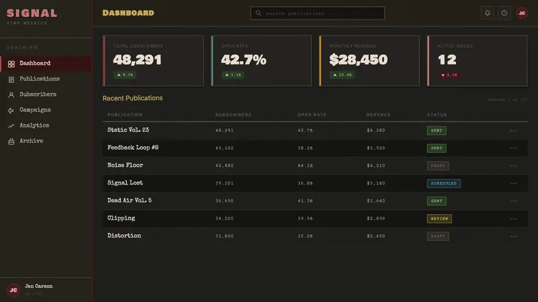Click REVIEW badge for Clipping
This screenshot has height=302, width=538.
pyautogui.click(x=439, y=219)
